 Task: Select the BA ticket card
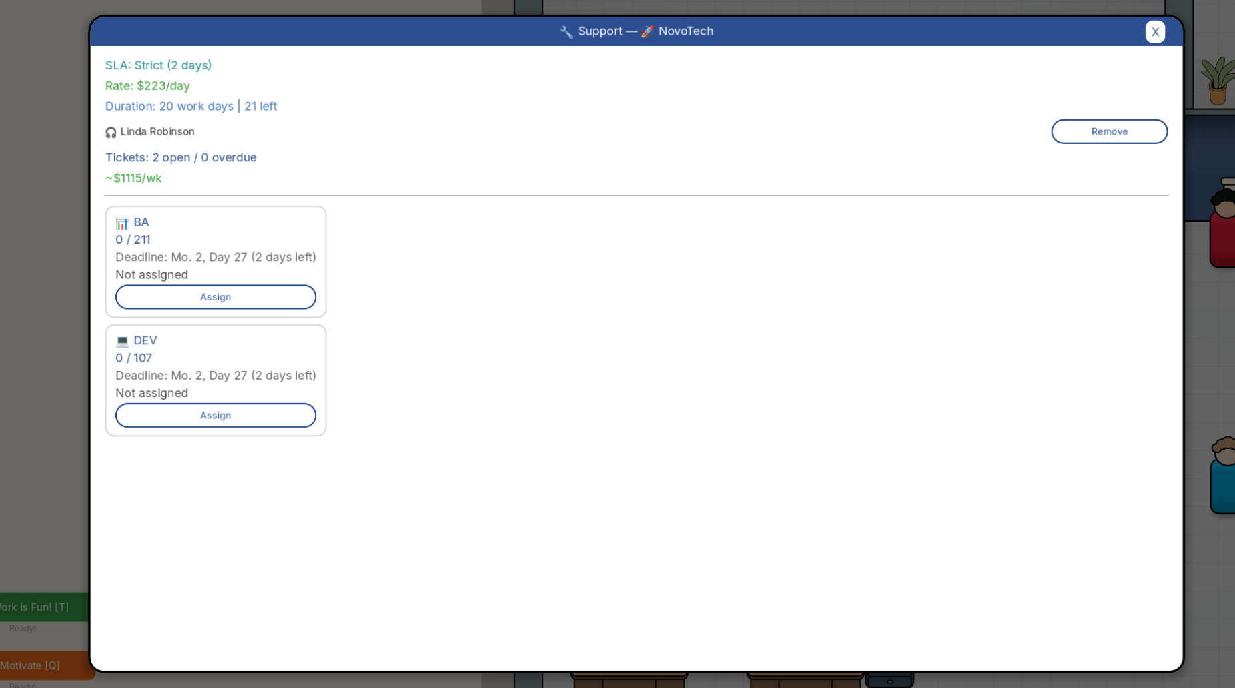click(x=216, y=262)
